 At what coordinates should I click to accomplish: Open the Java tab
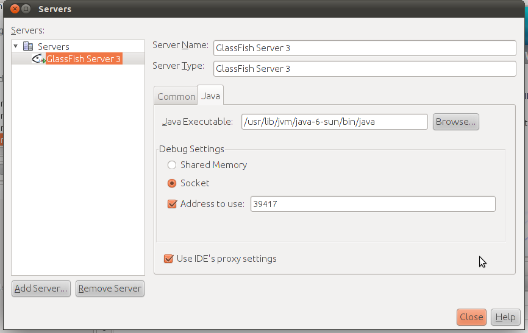(210, 96)
